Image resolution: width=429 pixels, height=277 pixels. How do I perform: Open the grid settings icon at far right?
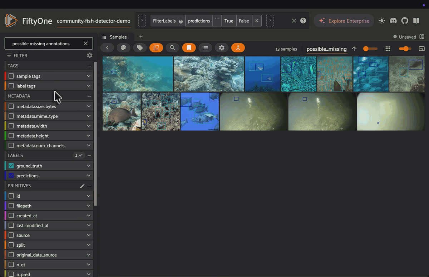421,49
